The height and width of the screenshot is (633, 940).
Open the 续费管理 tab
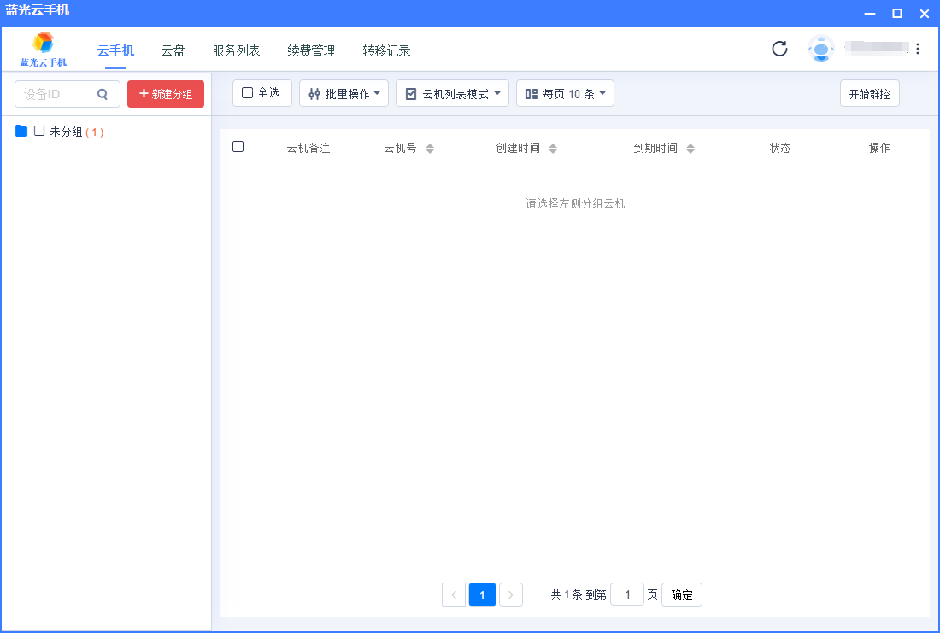click(x=311, y=50)
